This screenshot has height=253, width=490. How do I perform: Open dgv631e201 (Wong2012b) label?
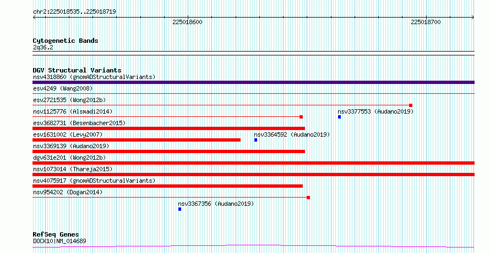69,158
